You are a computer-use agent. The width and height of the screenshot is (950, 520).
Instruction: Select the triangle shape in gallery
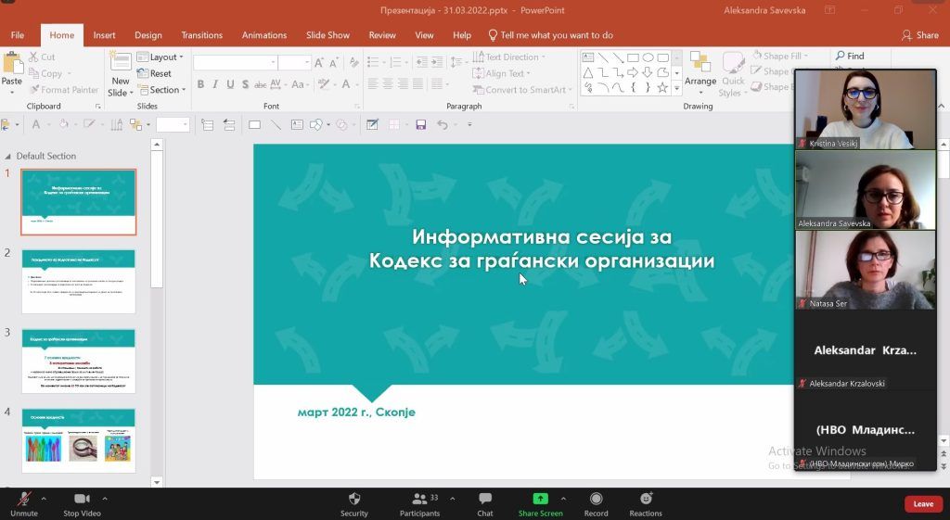(587, 72)
